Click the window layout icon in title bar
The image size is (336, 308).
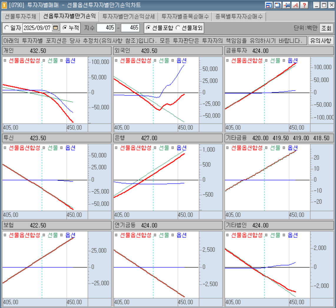pos(269,5)
